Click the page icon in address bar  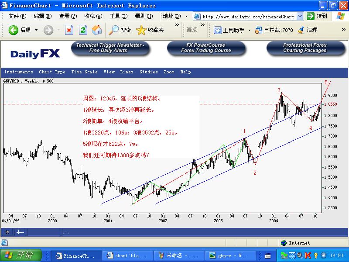click(197, 16)
